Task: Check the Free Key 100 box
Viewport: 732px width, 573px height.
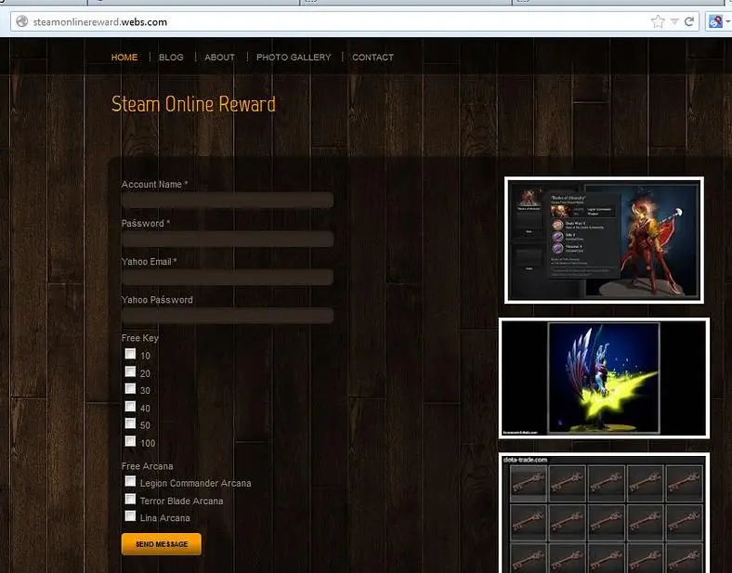Action: 130,441
